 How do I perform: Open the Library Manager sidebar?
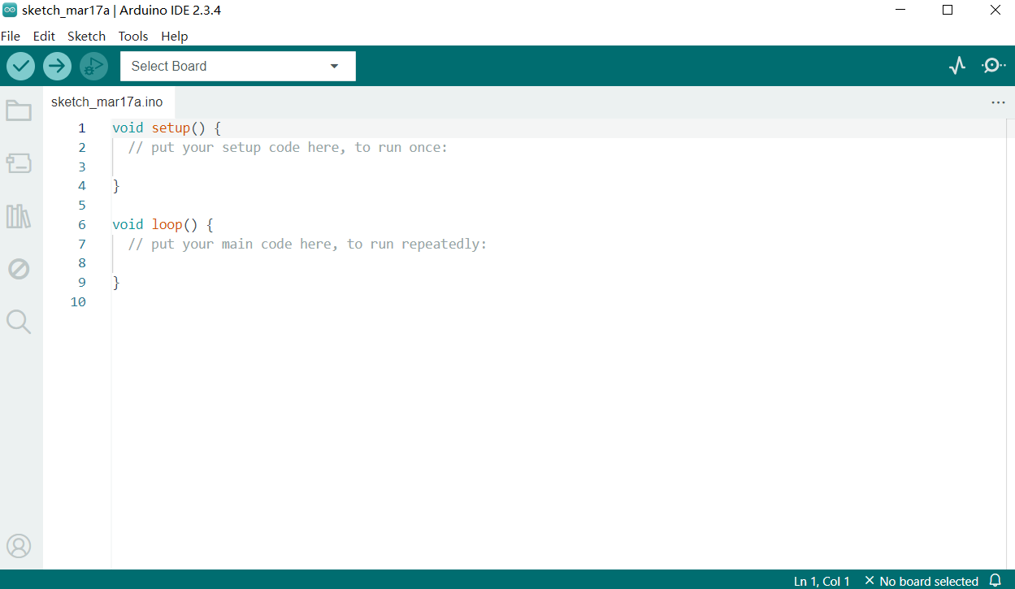(x=19, y=216)
